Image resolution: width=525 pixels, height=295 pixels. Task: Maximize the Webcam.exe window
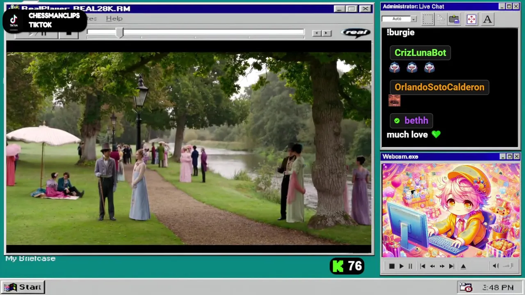[x=509, y=157]
